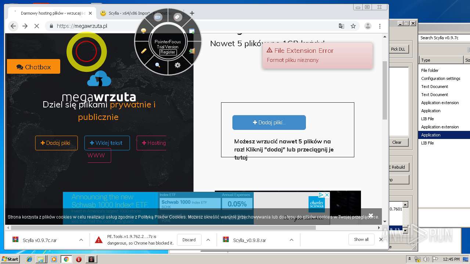Expand options for Scylla v0.9.7c.rar download
This screenshot has width=470, height=264.
(81, 240)
